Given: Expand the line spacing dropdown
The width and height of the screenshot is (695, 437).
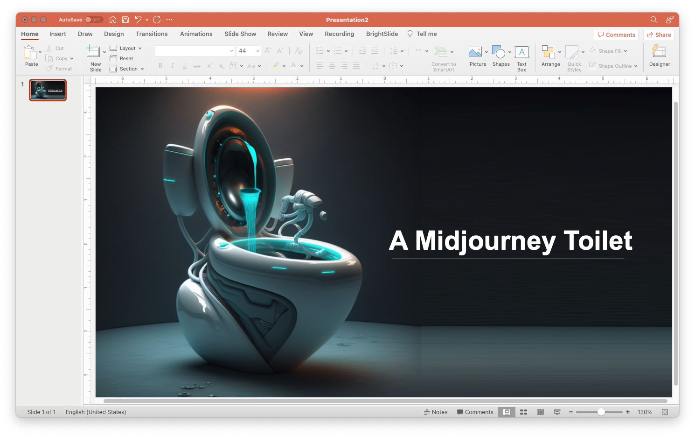Looking at the screenshot, I should 402,51.
